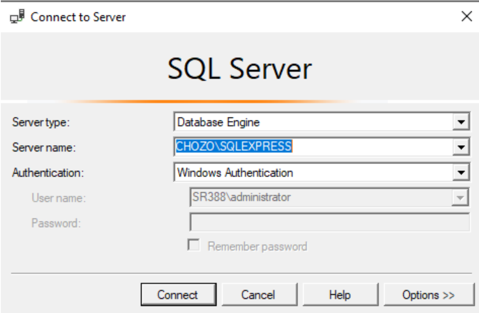This screenshot has width=479, height=313.
Task: Select the Database Engine text box
Action: (312, 122)
